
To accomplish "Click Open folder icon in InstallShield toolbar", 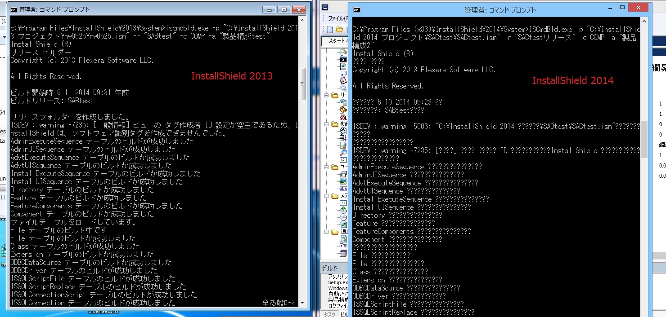I will pyautogui.click(x=340, y=30).
